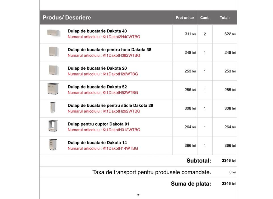Image resolution: width=273 pixels, height=199 pixels.
Task: Open the 'Dulap de bucatarie Dakota 40' product title
Action: (x=97, y=31)
